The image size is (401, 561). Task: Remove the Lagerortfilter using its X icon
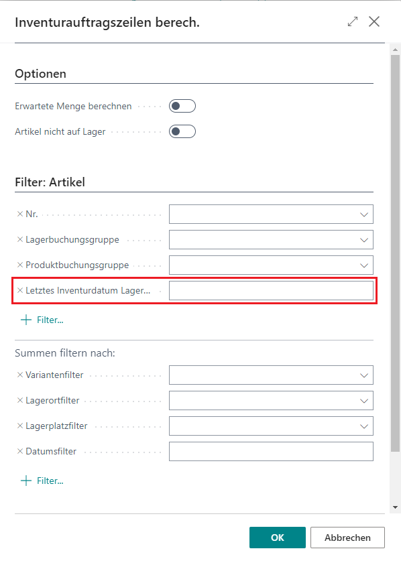20,400
